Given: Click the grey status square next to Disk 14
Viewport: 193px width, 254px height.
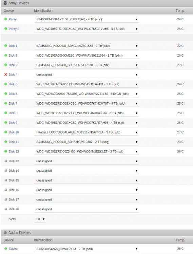Looking at the screenshot, I should click(6, 170).
